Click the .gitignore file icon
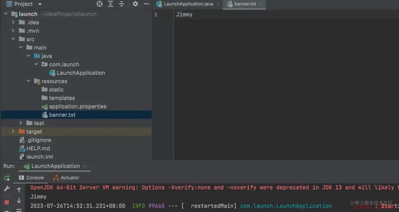 (x=22, y=140)
